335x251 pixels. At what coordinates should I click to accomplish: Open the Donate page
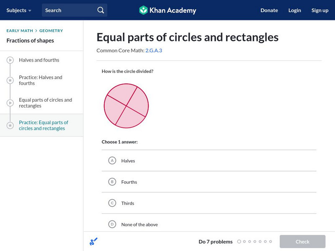[x=269, y=10]
